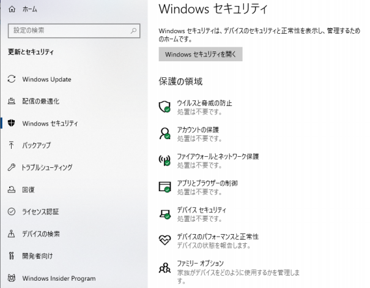
Task: Click the virus protection shield icon
Action: [x=165, y=107]
